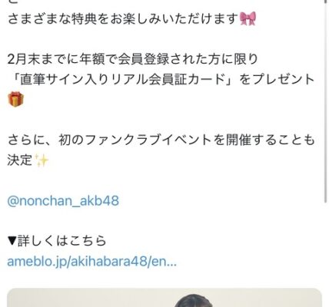Open the attached photo preview card
Image resolution: width=329 pixels, height=307 pixels.
pos(164,298)
